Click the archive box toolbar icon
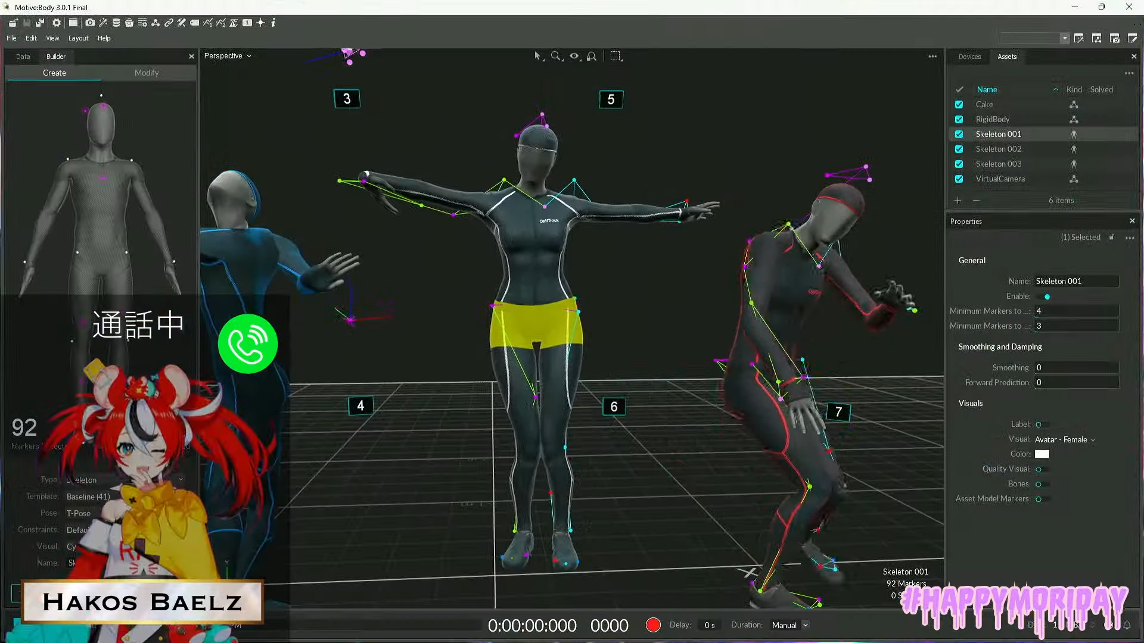1144x643 pixels. click(129, 23)
